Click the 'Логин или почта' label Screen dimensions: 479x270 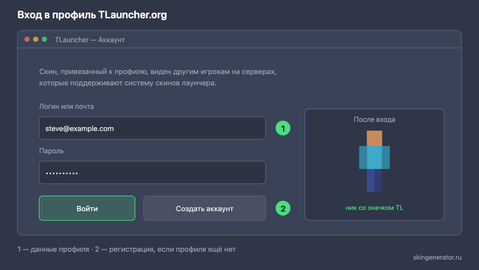pos(66,106)
